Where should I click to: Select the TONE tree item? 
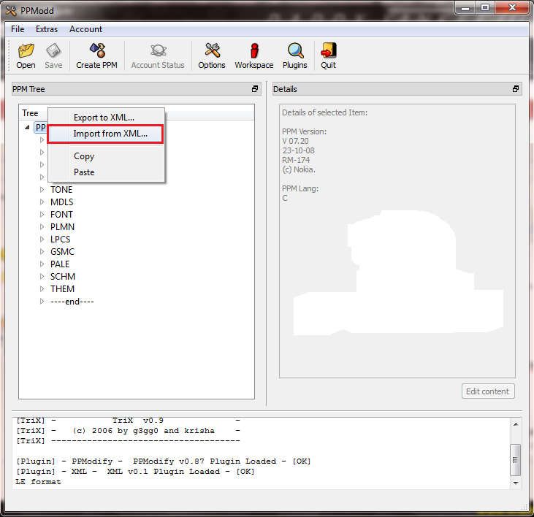tap(61, 190)
